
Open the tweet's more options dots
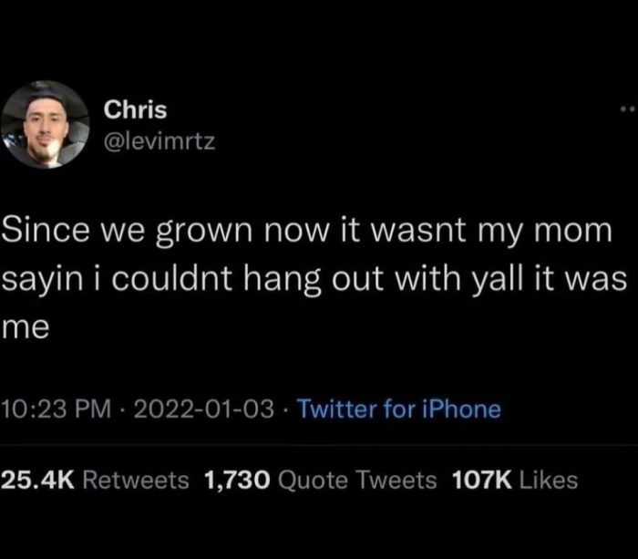point(623,111)
